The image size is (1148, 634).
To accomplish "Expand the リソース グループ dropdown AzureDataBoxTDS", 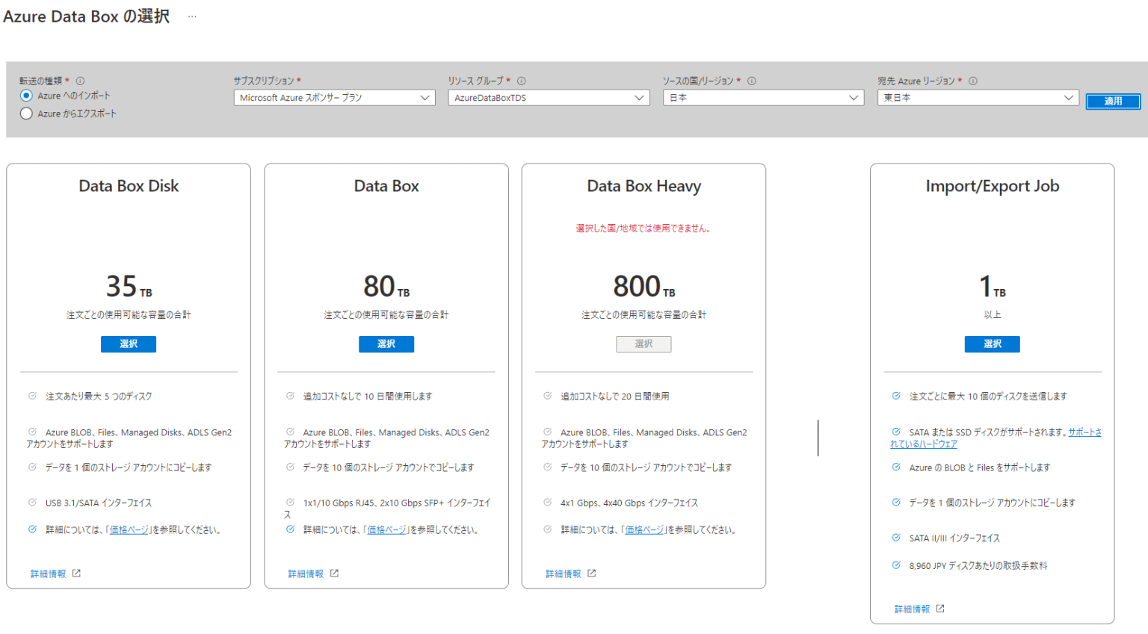I will pyautogui.click(x=549, y=98).
